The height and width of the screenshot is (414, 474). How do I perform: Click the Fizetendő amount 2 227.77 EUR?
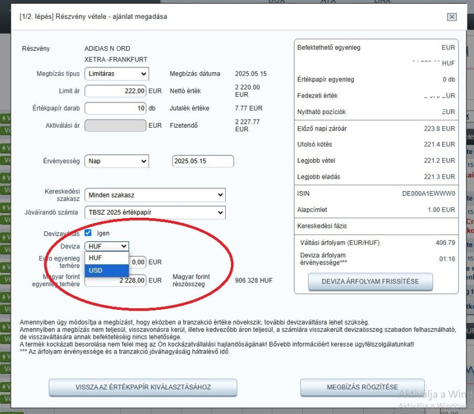click(x=247, y=125)
